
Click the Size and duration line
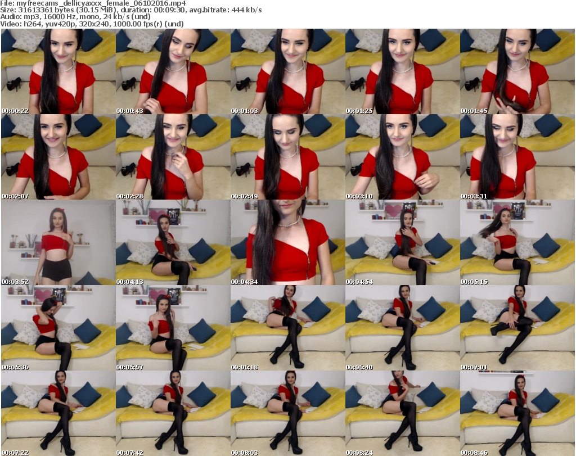coord(130,10)
